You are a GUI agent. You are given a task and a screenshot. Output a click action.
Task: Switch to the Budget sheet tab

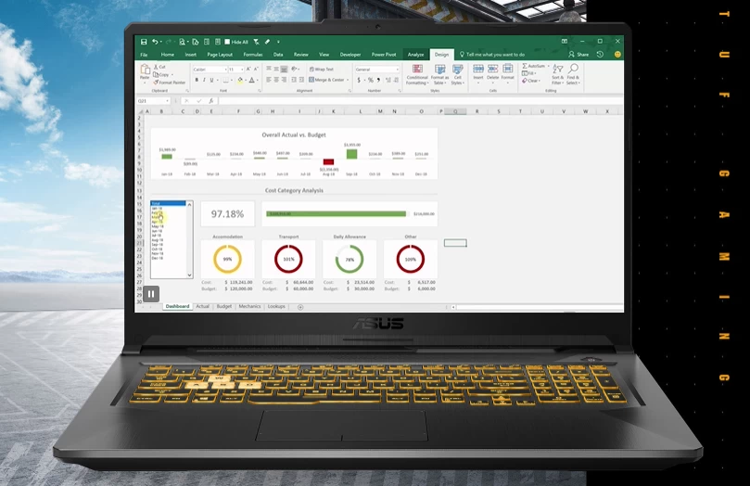click(x=224, y=306)
